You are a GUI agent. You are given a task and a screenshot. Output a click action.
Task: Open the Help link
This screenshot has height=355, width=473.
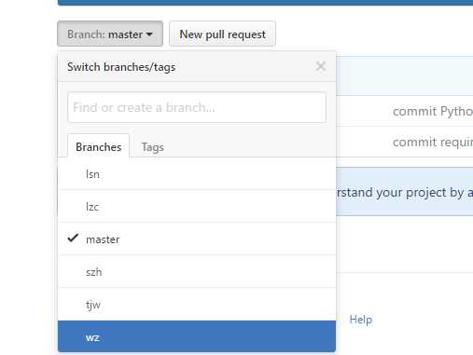tap(361, 320)
